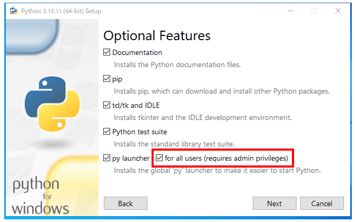The image size is (355, 222).
Task: Click the tkinter and IDLE description text
Action: (x=203, y=117)
